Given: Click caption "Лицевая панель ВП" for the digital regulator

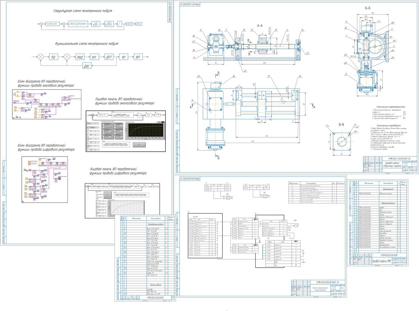Looking at the screenshot, I should pyautogui.click(x=118, y=171).
